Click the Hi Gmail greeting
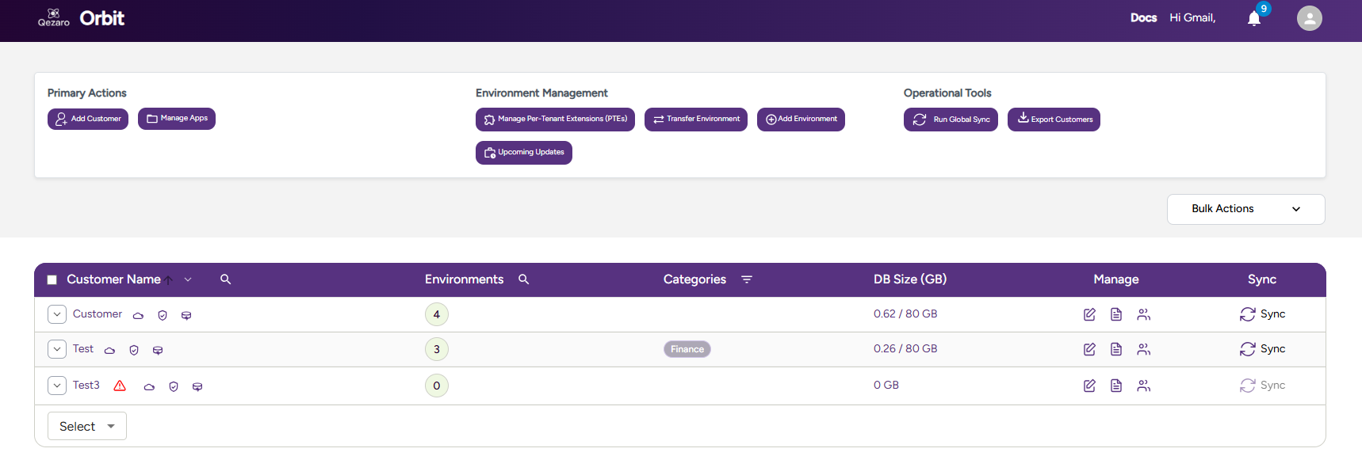1362x475 pixels. (x=1192, y=17)
